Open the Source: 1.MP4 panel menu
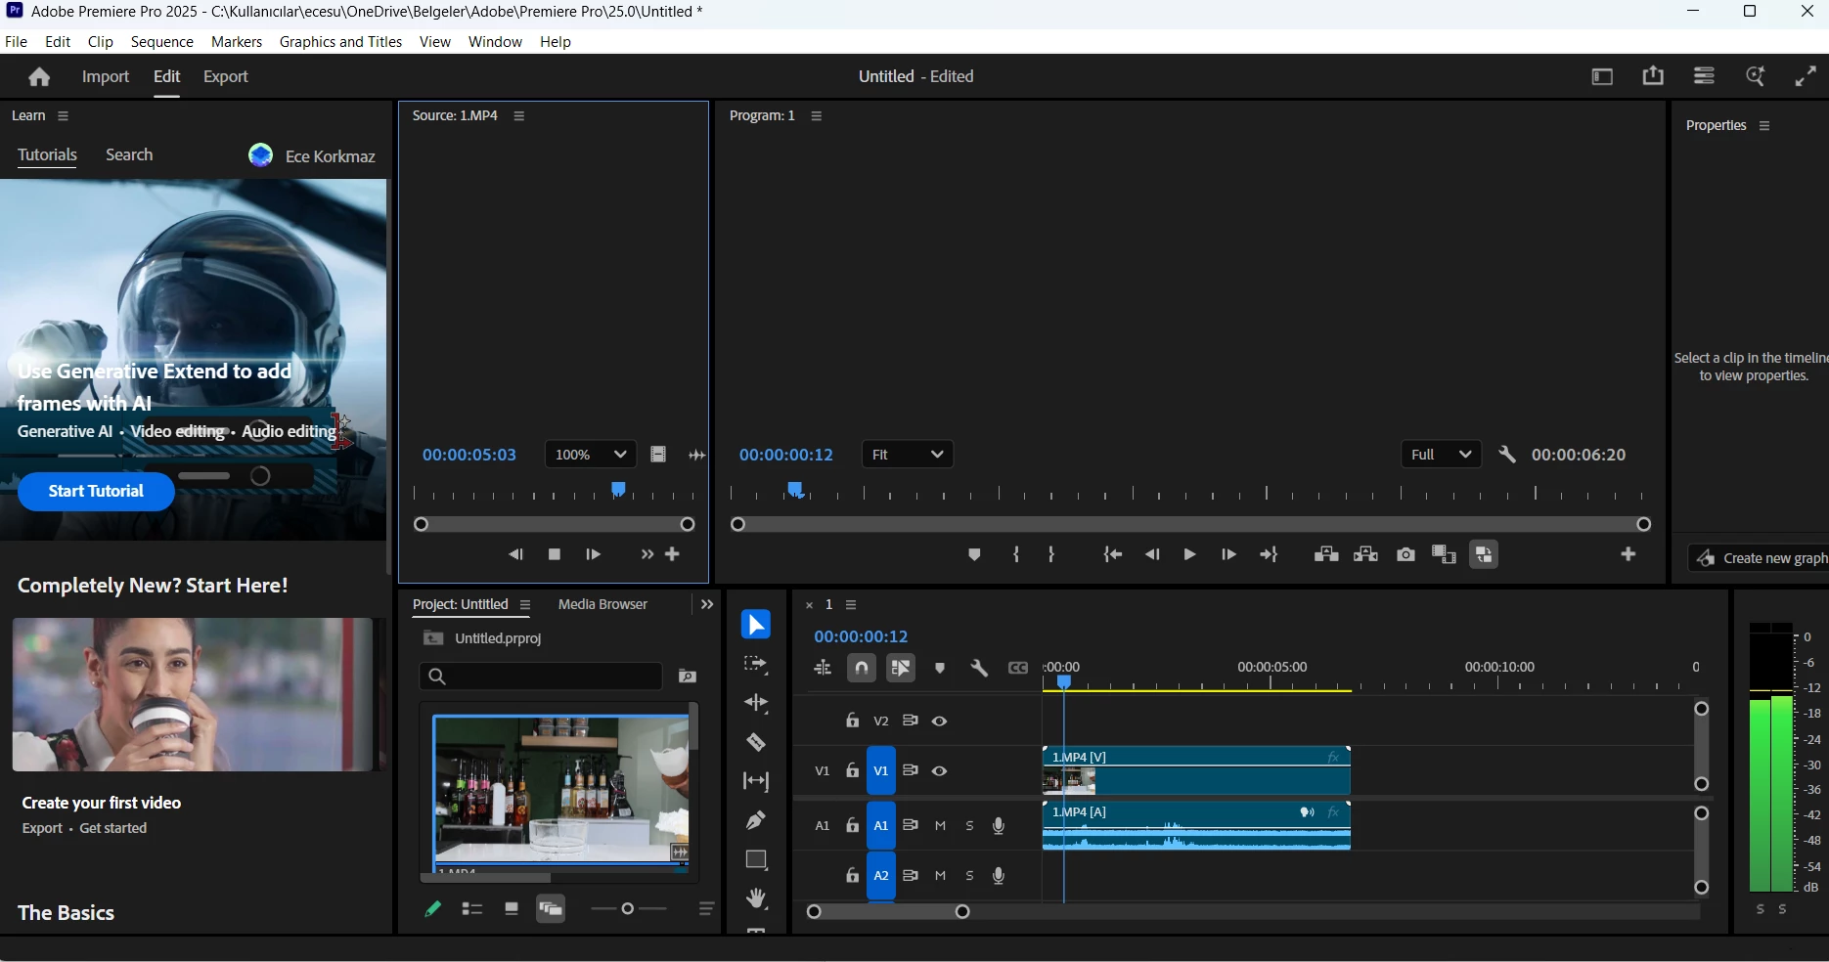The height and width of the screenshot is (962, 1829). coord(519,116)
